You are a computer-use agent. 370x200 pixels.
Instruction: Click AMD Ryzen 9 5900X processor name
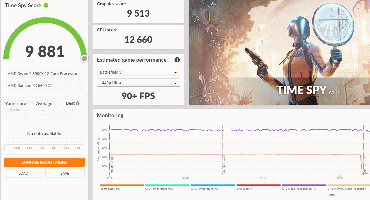(x=43, y=74)
